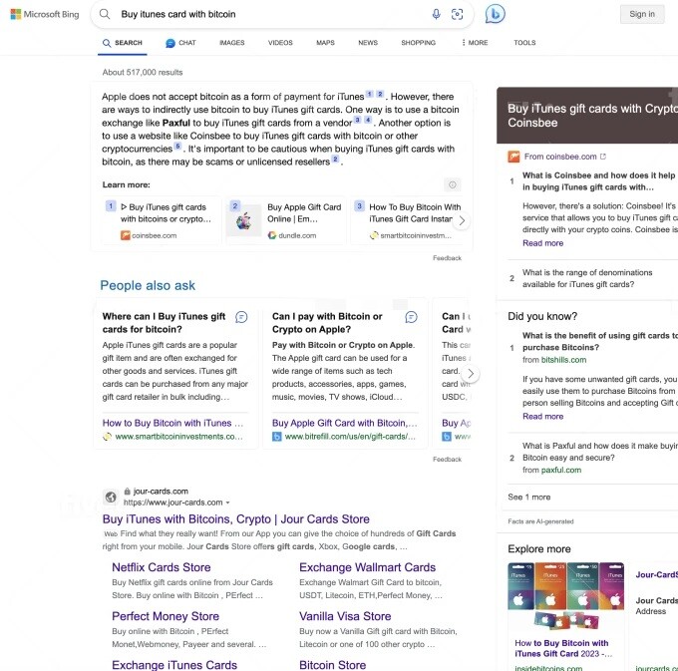Click Apple logo thumbnail on dundle.com card
The height and width of the screenshot is (671, 678).
[244, 219]
